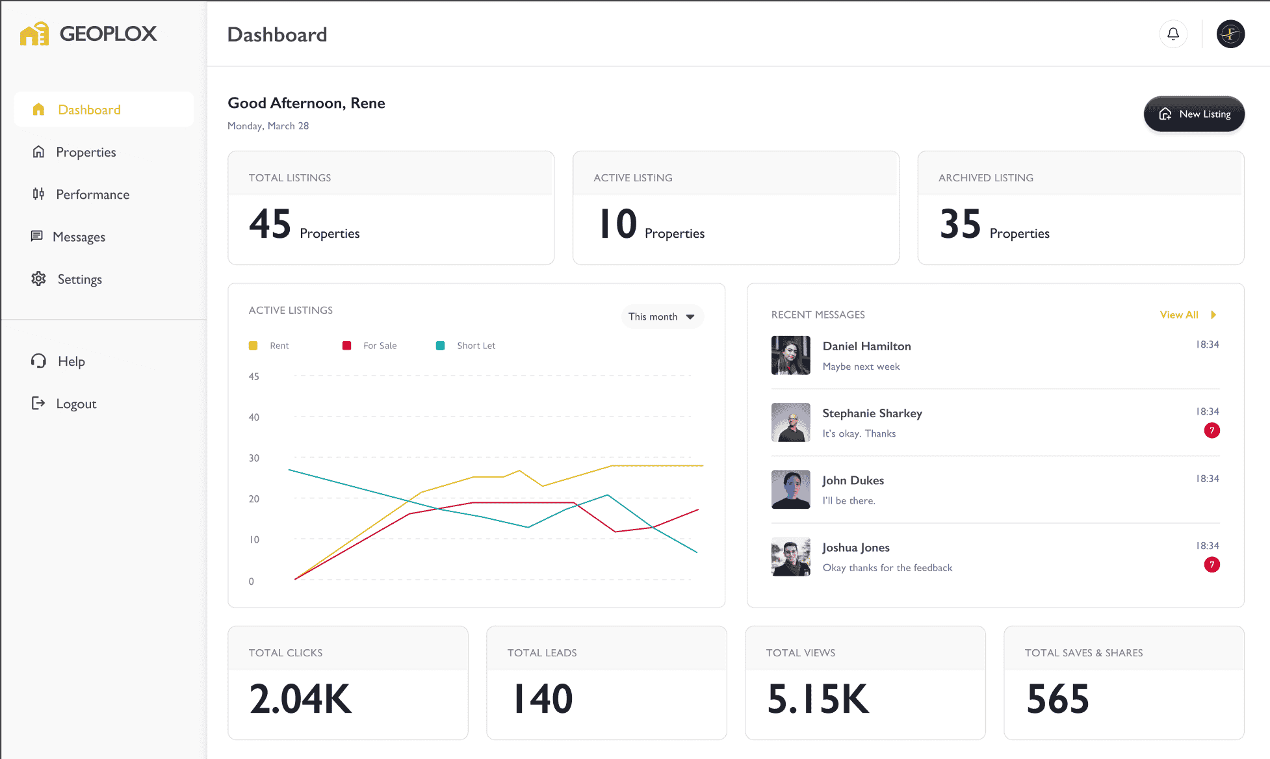1270x759 pixels.
Task: Click the Active Listing 10 value
Action: point(617,224)
